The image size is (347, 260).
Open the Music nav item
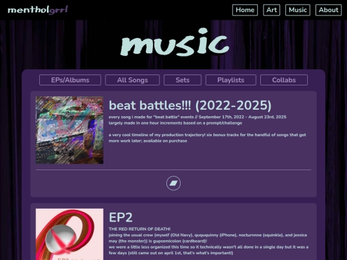point(298,10)
